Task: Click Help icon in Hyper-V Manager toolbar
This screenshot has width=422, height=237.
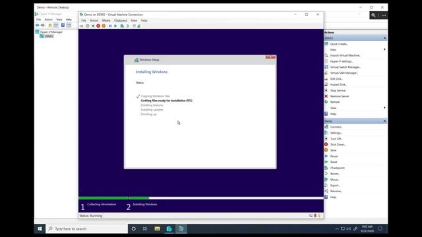Action: [63, 25]
